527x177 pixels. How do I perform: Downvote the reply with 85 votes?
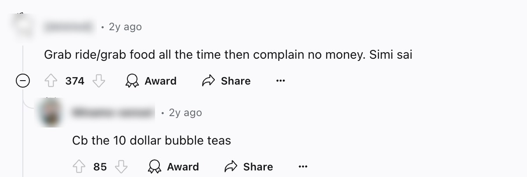pyautogui.click(x=121, y=167)
